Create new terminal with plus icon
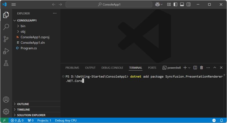The width and height of the screenshot is (227, 123). click(x=185, y=68)
